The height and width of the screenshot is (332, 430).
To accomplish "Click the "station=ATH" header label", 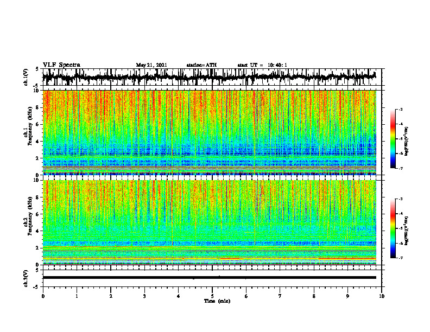I will (201, 65).
